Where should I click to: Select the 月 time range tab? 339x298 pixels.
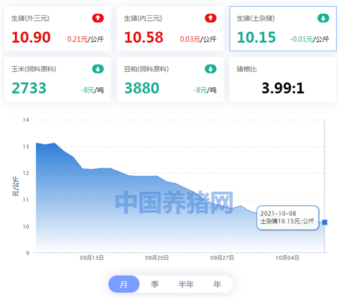point(124,284)
